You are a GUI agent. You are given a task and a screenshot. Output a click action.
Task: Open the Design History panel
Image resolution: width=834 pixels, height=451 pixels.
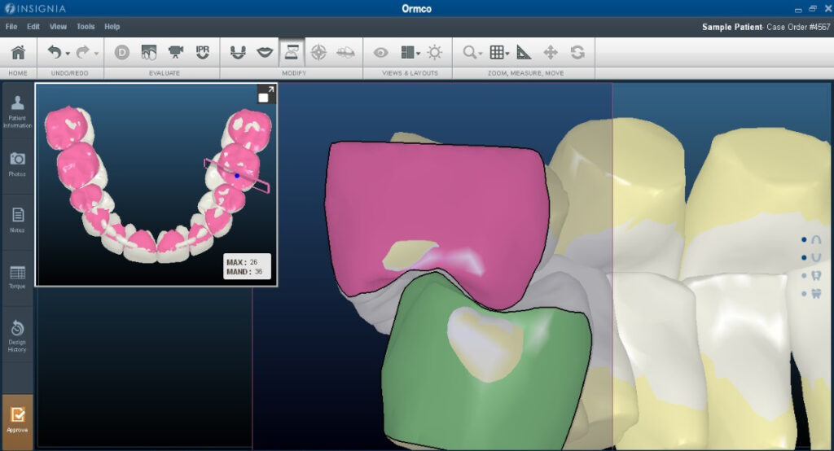17,335
